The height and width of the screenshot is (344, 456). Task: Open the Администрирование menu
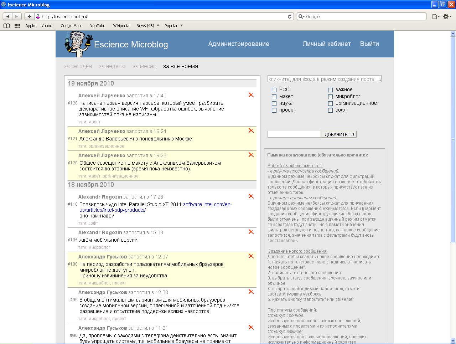pyautogui.click(x=239, y=44)
